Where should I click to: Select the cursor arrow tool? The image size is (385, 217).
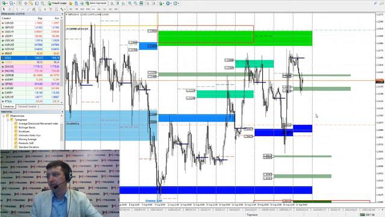click(x=4, y=9)
